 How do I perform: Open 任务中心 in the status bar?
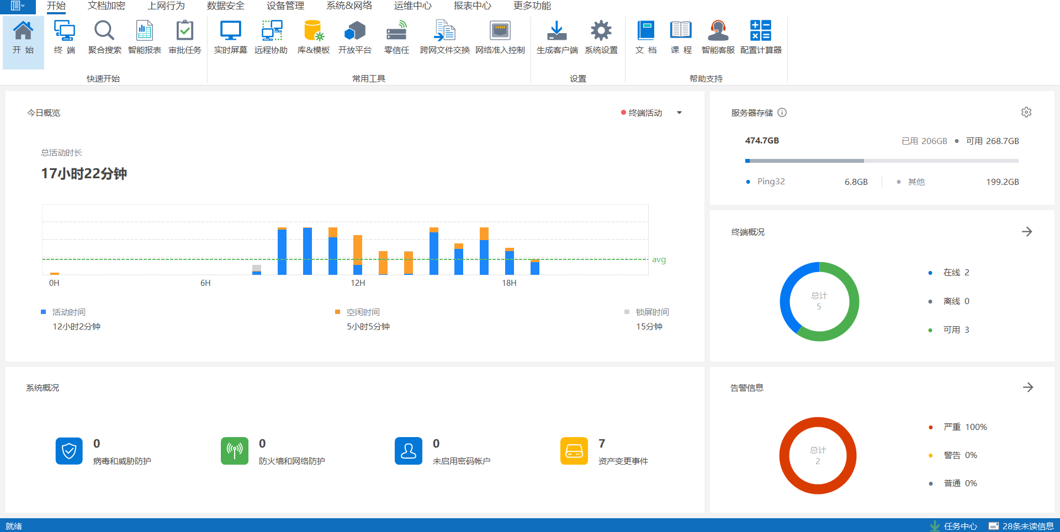coord(954,526)
